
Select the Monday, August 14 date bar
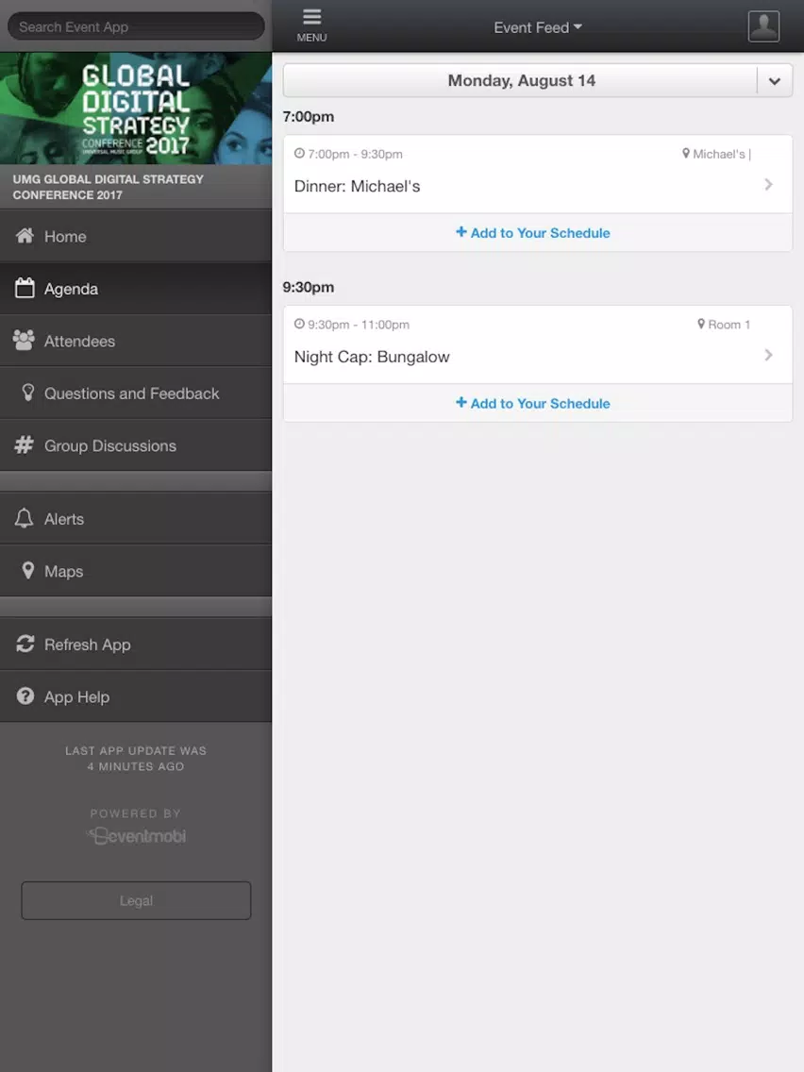pyautogui.click(x=521, y=80)
